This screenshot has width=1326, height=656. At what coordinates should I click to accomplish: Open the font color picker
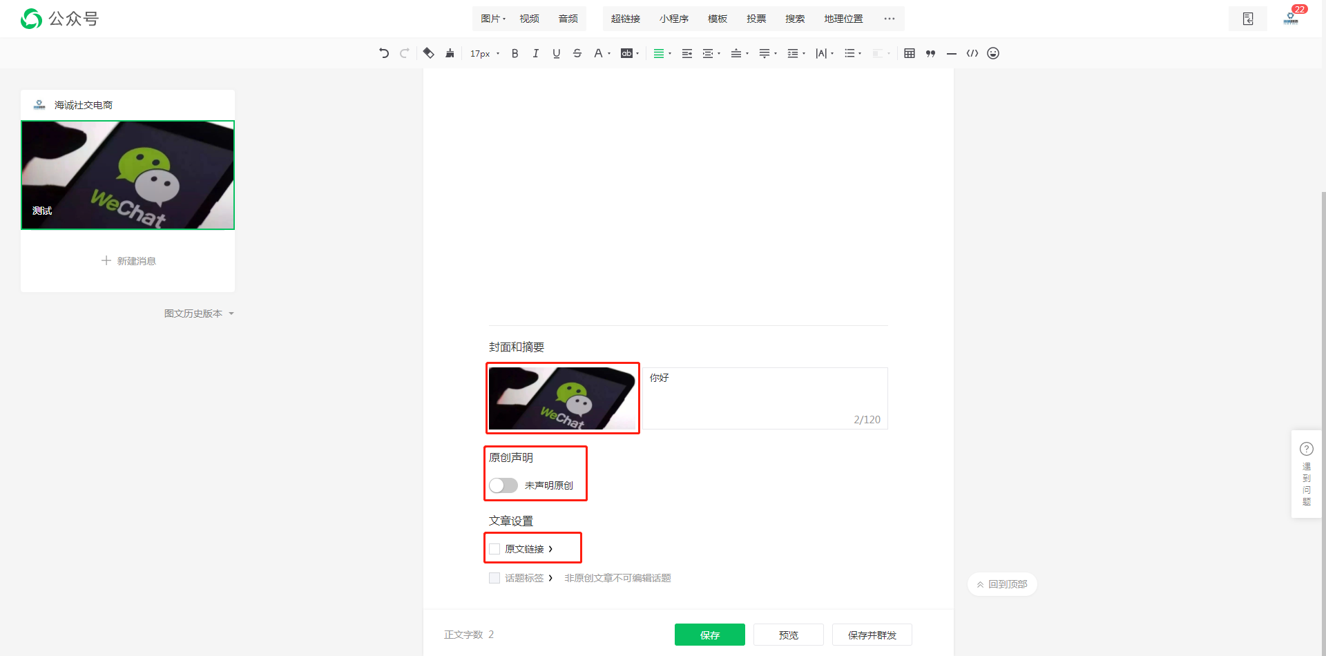pos(602,53)
